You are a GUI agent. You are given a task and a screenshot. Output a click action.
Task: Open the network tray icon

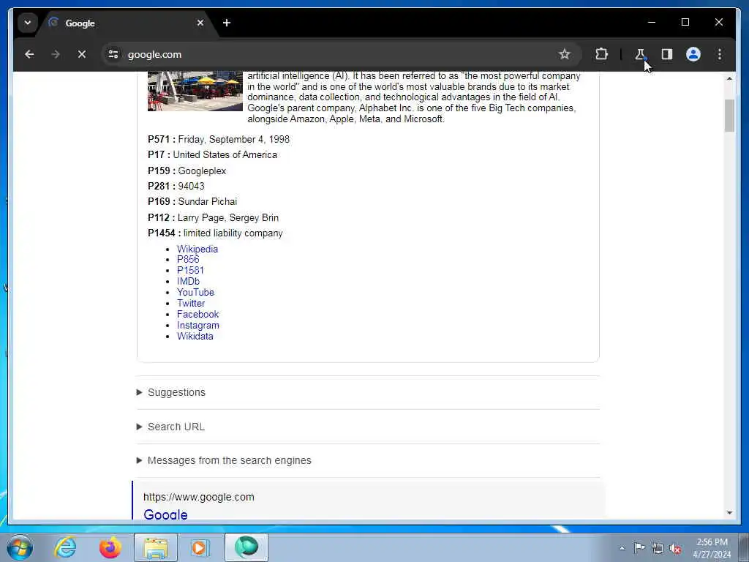(658, 548)
